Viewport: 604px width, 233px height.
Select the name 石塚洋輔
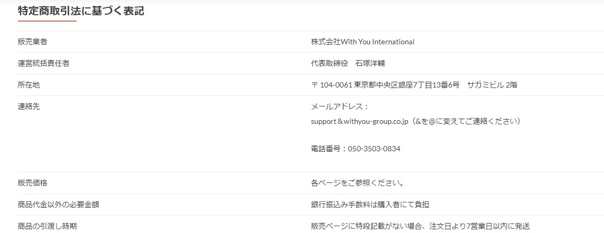pos(370,63)
